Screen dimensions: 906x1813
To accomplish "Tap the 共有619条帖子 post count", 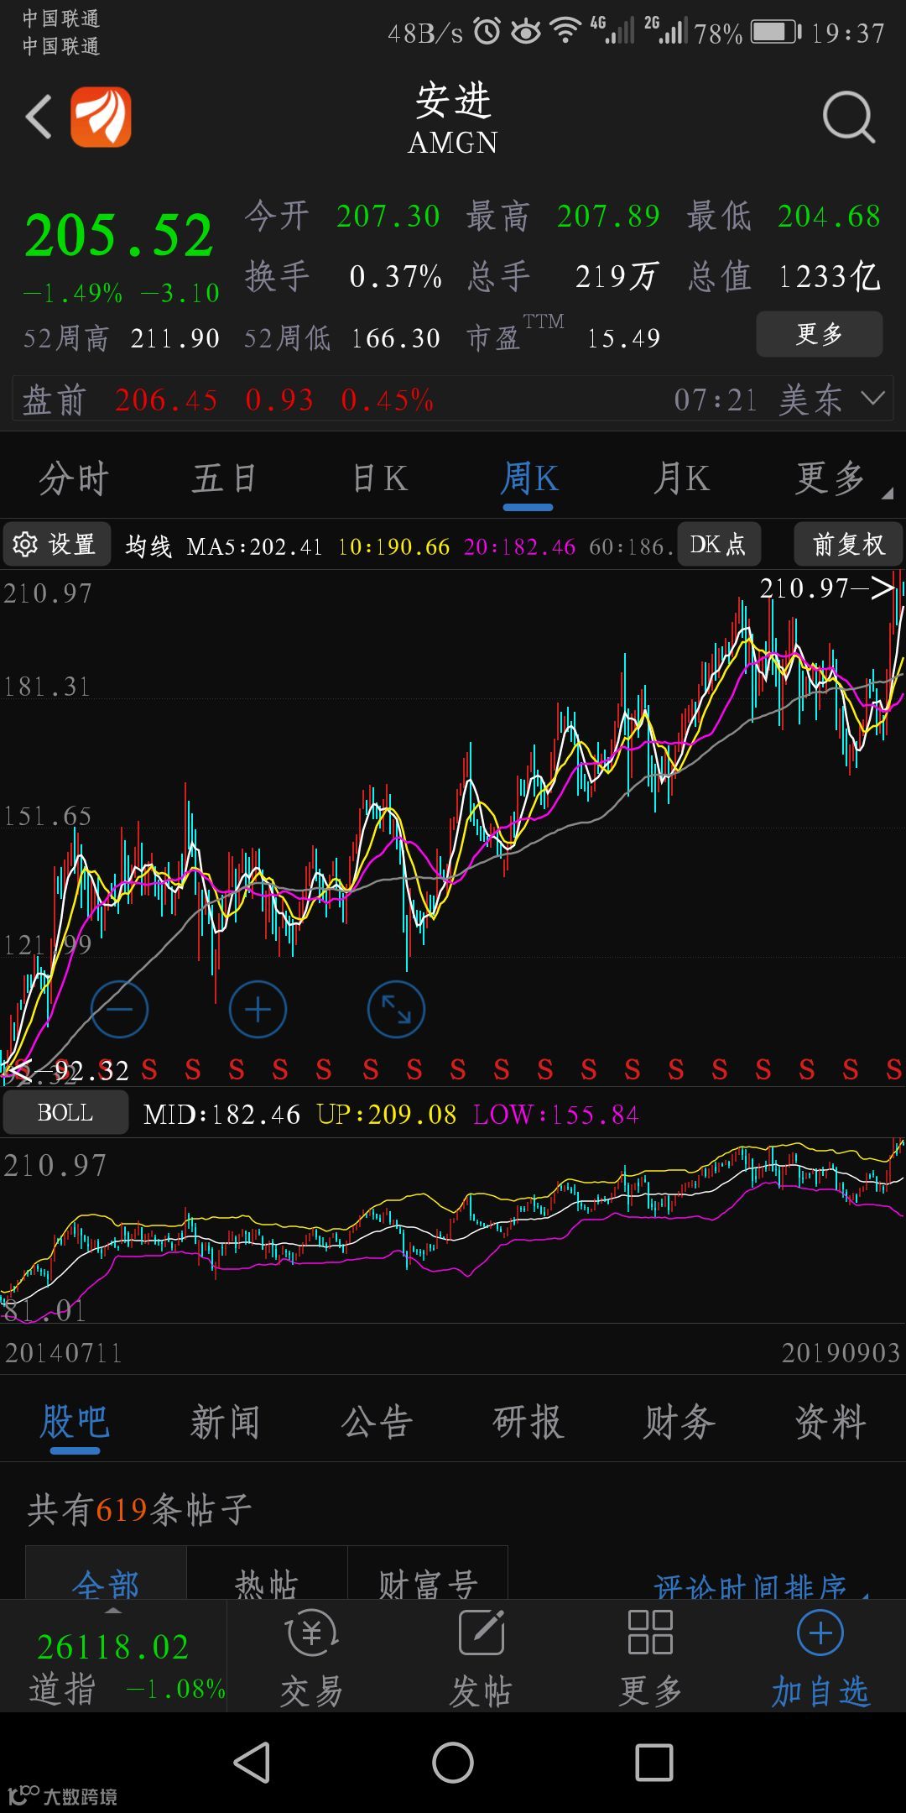I will point(139,1510).
